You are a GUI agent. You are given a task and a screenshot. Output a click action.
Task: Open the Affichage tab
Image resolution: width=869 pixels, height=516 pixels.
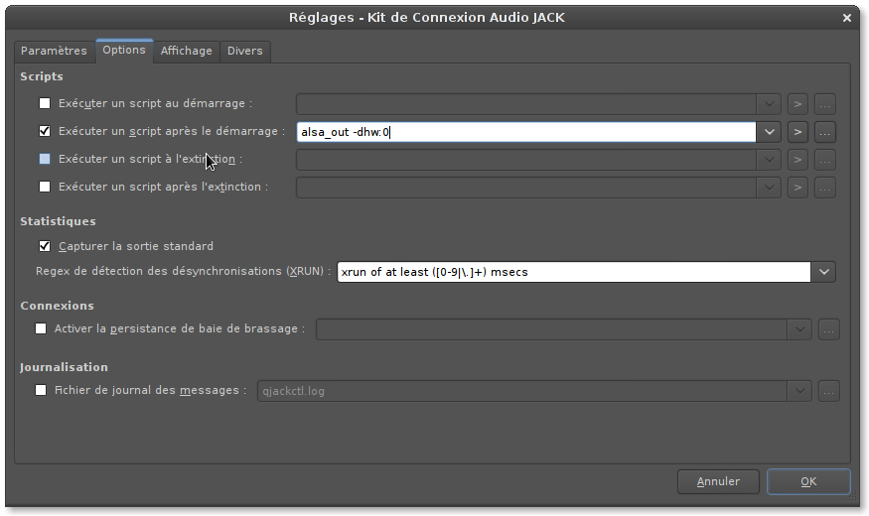(x=186, y=51)
